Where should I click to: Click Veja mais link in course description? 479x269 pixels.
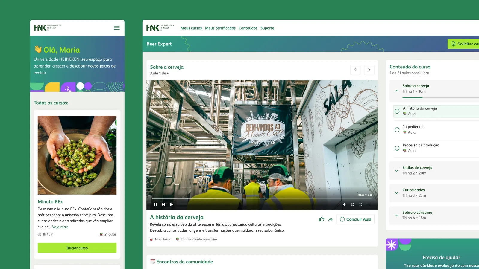(x=60, y=227)
